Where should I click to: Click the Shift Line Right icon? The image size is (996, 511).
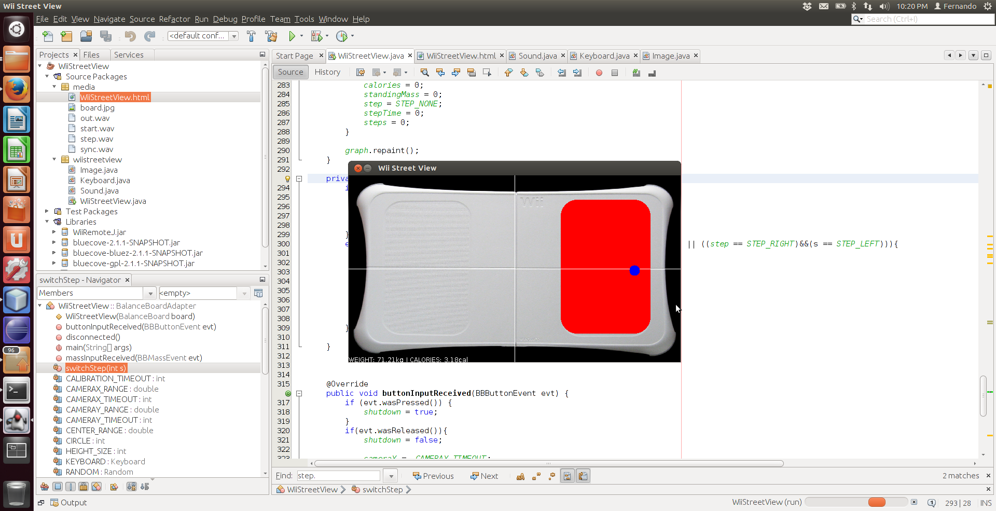(x=577, y=72)
